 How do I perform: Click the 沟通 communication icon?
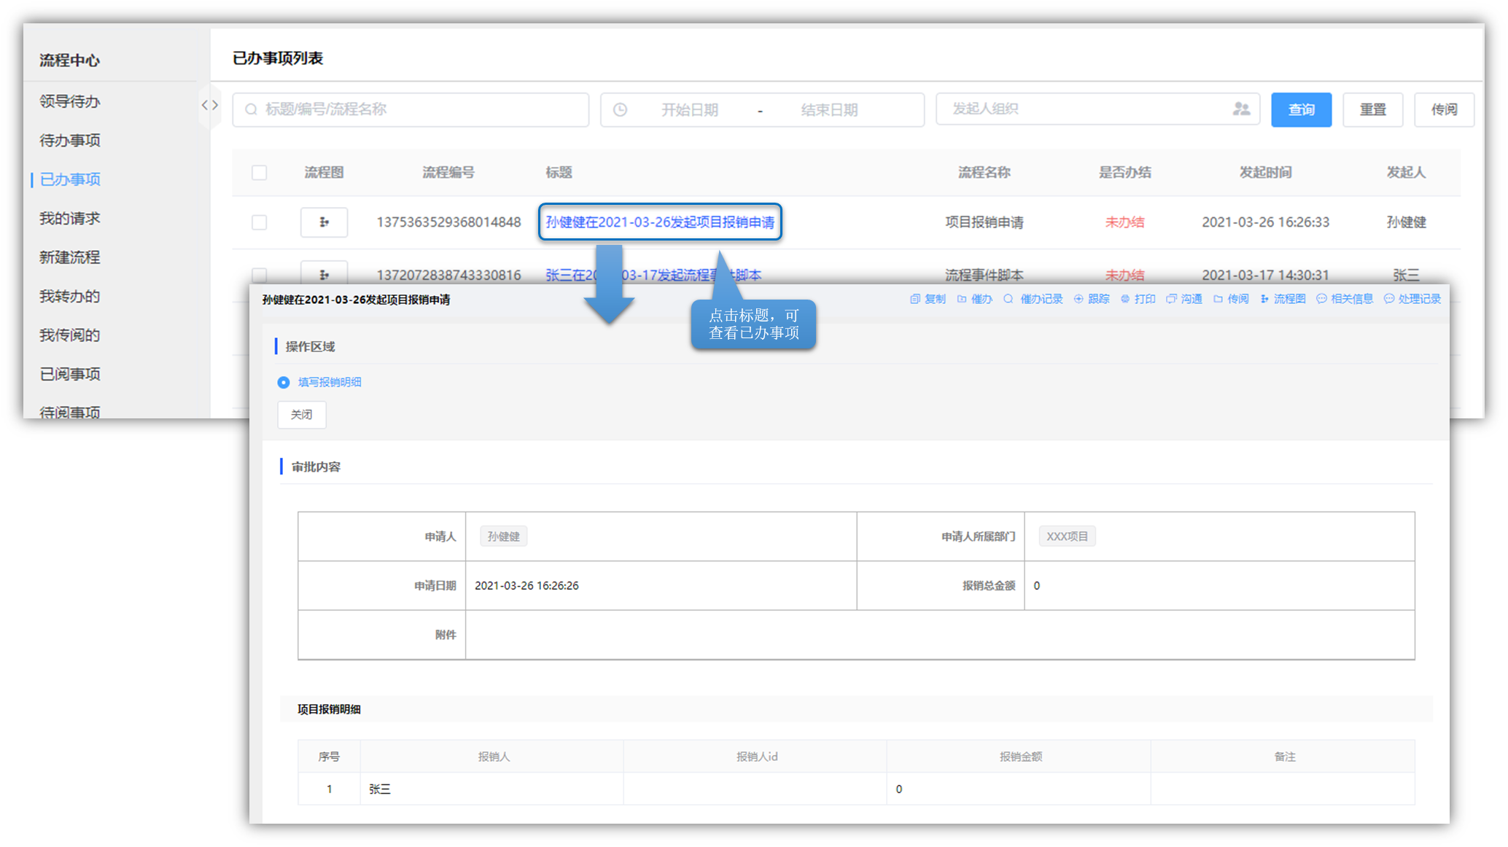tap(1171, 299)
